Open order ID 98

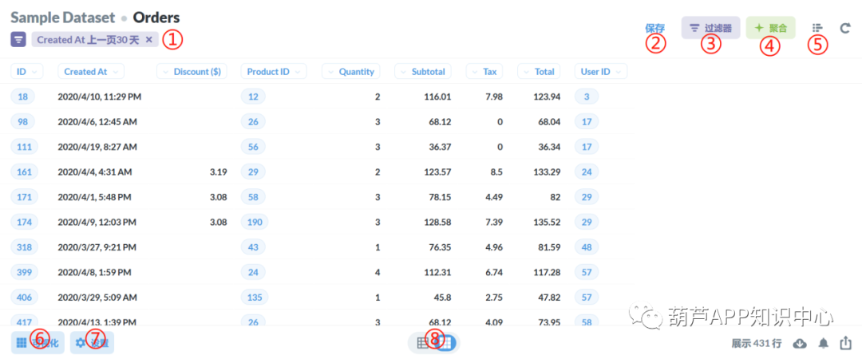[x=23, y=121]
